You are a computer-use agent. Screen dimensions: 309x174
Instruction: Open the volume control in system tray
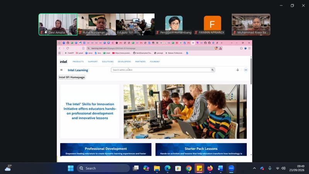284,168
